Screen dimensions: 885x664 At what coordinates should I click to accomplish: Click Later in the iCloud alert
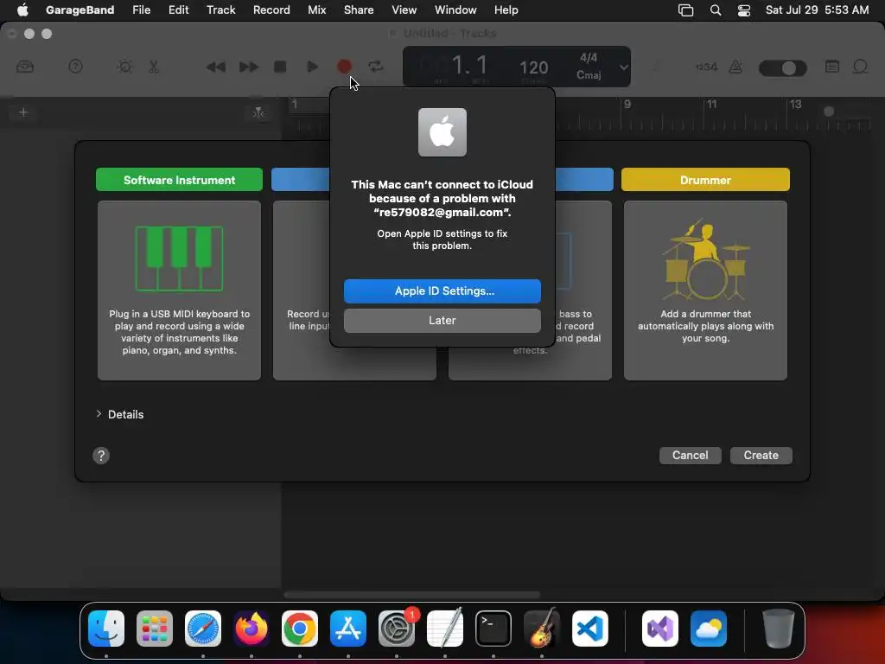442,321
